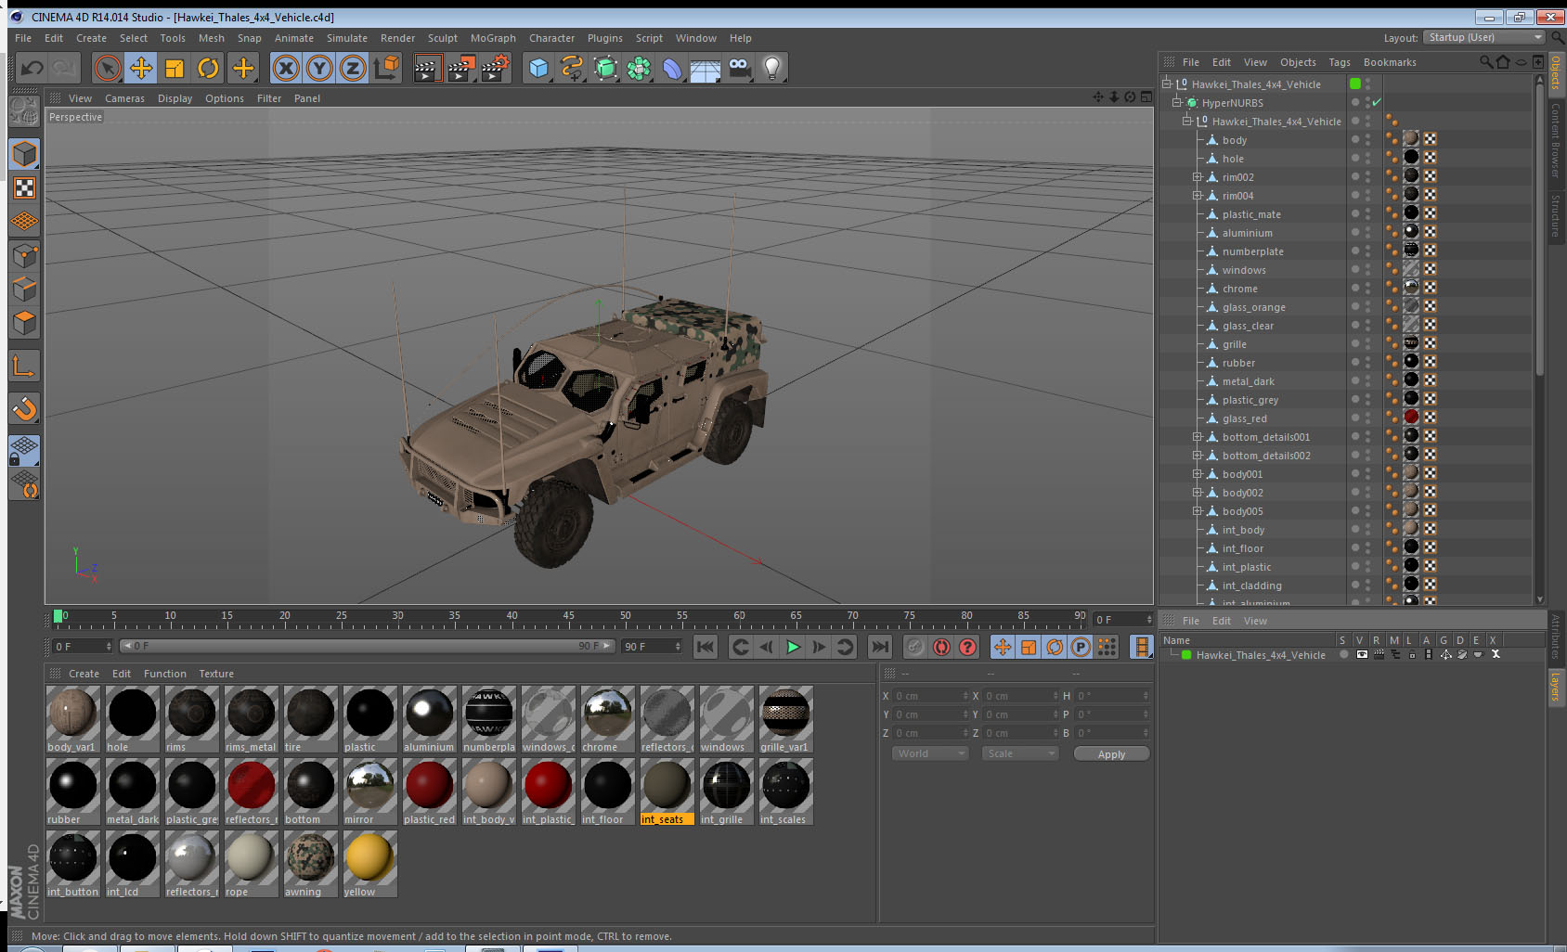The width and height of the screenshot is (1567, 952).
Task: Render the active view
Action: 427,68
